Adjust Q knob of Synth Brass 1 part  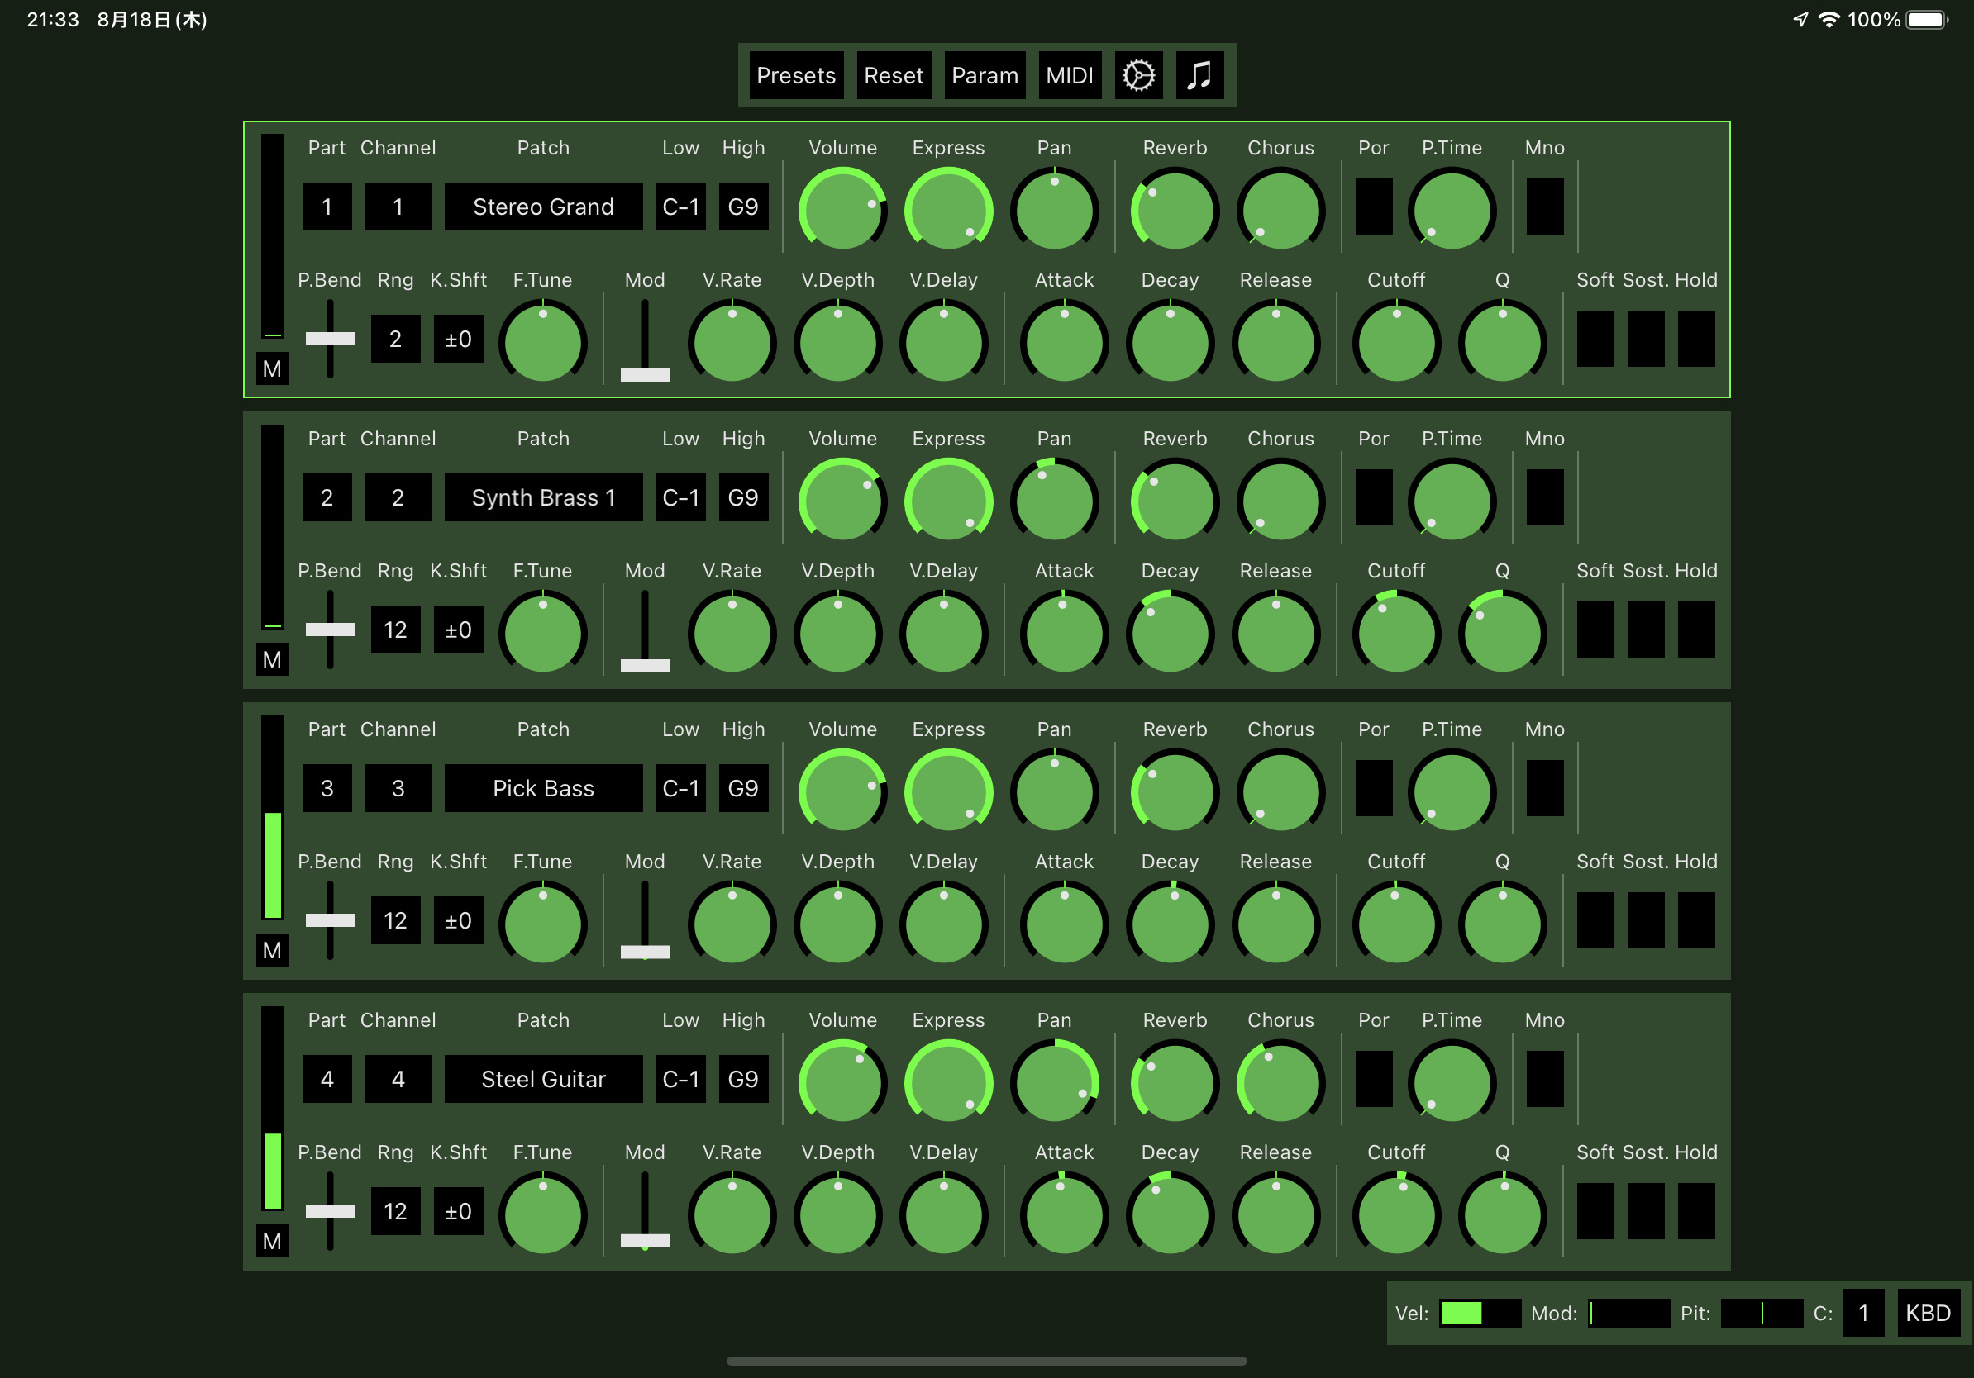[x=1502, y=633]
